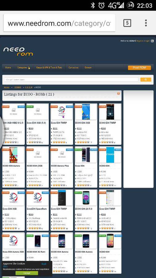Viewport: 156px width, 278px height.
Task: Click the Register link
Action: pos(140,41)
